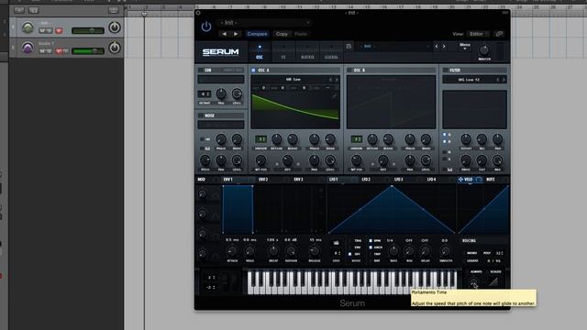Click the Compare button

(x=257, y=34)
